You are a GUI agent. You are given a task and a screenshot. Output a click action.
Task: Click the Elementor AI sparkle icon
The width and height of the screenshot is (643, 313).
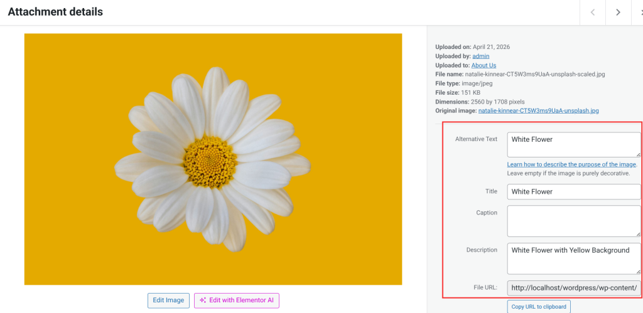(x=203, y=300)
